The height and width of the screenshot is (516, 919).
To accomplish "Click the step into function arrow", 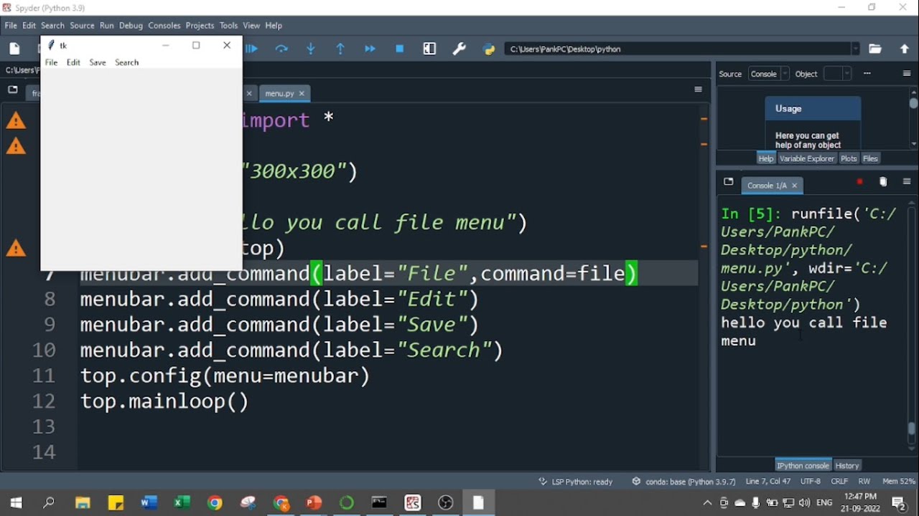I will point(311,49).
